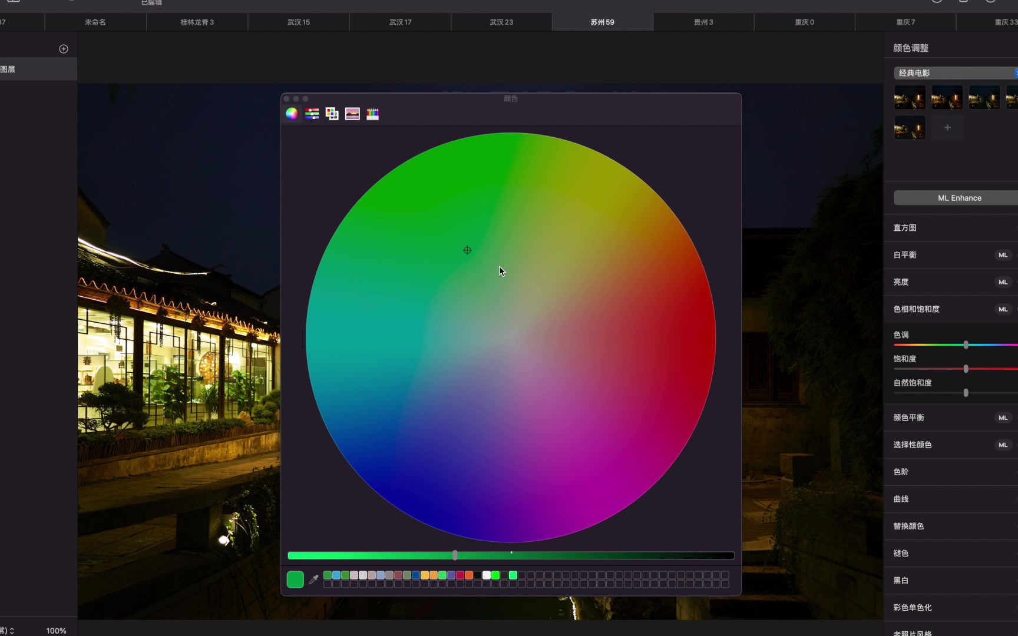Image resolution: width=1018 pixels, height=636 pixels.
Task: Expand the 白平衡 section
Action: coord(905,255)
